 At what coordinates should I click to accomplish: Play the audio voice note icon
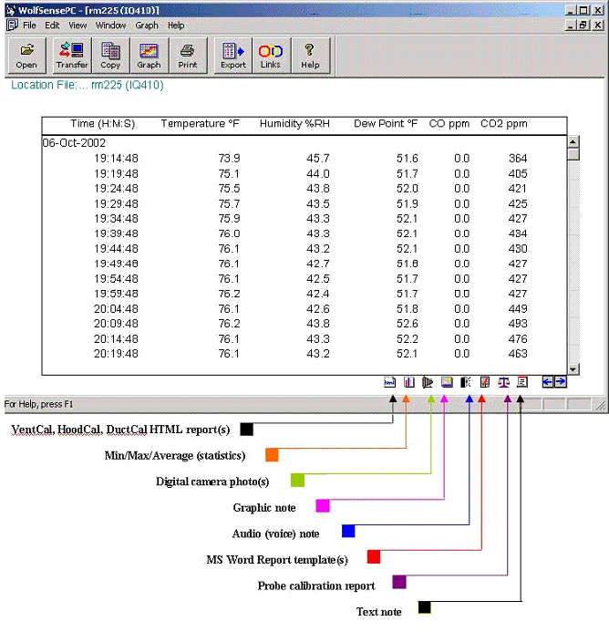point(466,382)
